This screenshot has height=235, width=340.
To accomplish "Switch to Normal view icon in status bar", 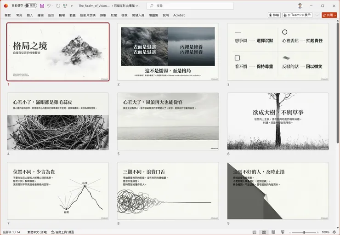I will coord(255,232).
